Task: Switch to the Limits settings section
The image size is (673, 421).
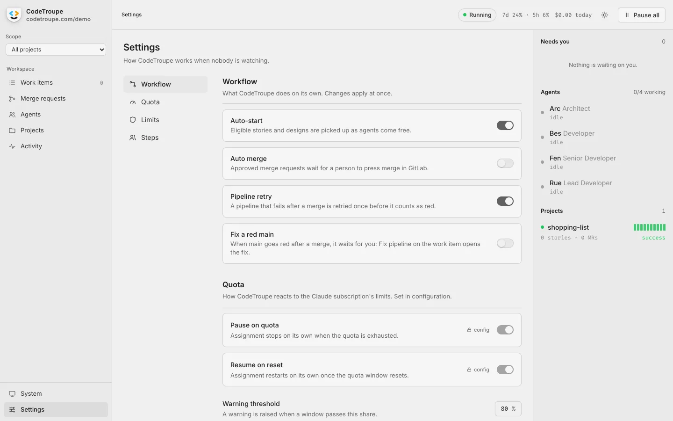Action: (x=165, y=120)
